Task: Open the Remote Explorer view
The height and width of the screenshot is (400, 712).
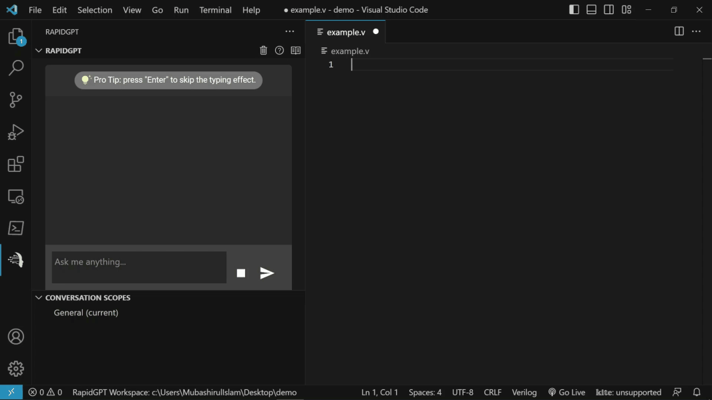Action: pos(16,196)
